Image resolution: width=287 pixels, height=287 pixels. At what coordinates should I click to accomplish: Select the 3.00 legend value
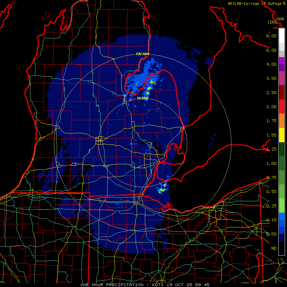pos(271,78)
